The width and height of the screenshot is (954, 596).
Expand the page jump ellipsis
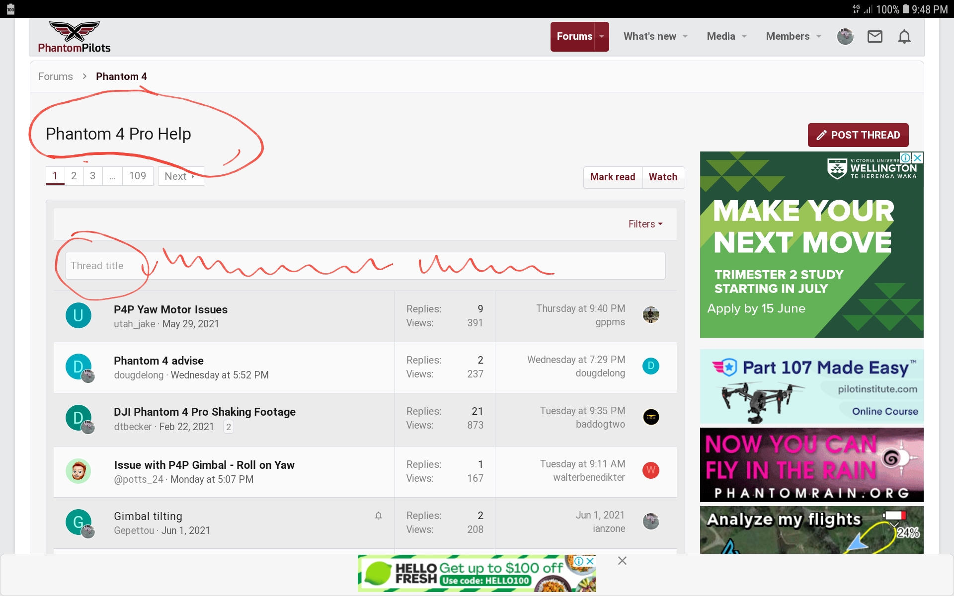[x=112, y=176]
